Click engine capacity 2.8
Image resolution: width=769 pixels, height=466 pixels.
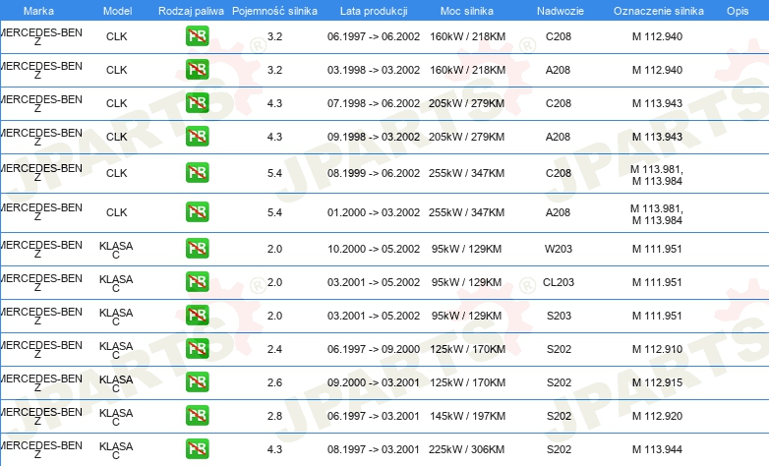(x=274, y=416)
